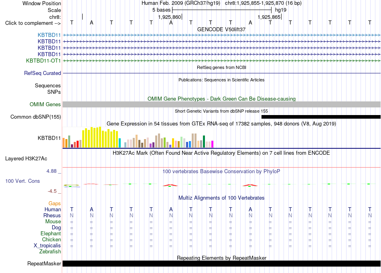381x273 pixels.
Task: Click the Chicken alignment row label
Action: [51, 240]
